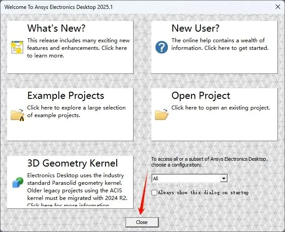
Task: Click the What's New starred list icon
Action: (17, 47)
